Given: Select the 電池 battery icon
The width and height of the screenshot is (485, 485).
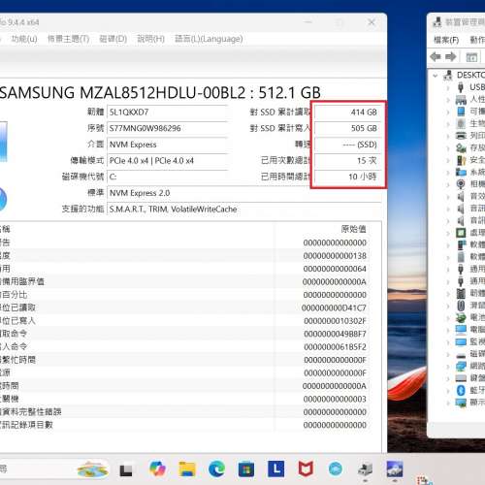Looking at the screenshot, I should 461,317.
